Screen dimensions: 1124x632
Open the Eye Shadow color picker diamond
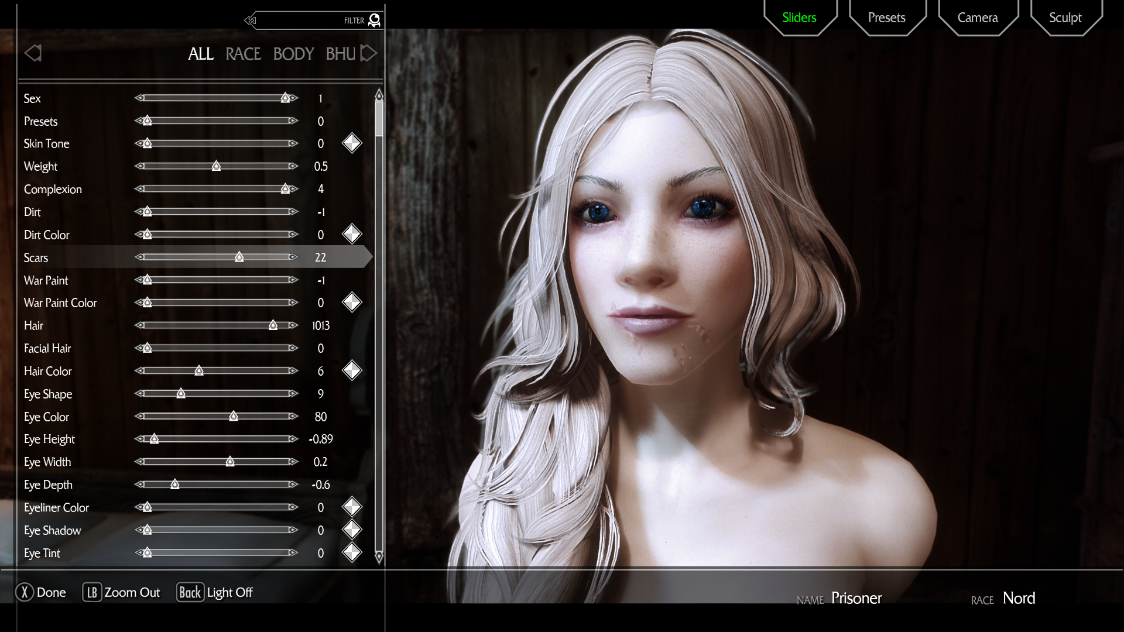point(352,530)
